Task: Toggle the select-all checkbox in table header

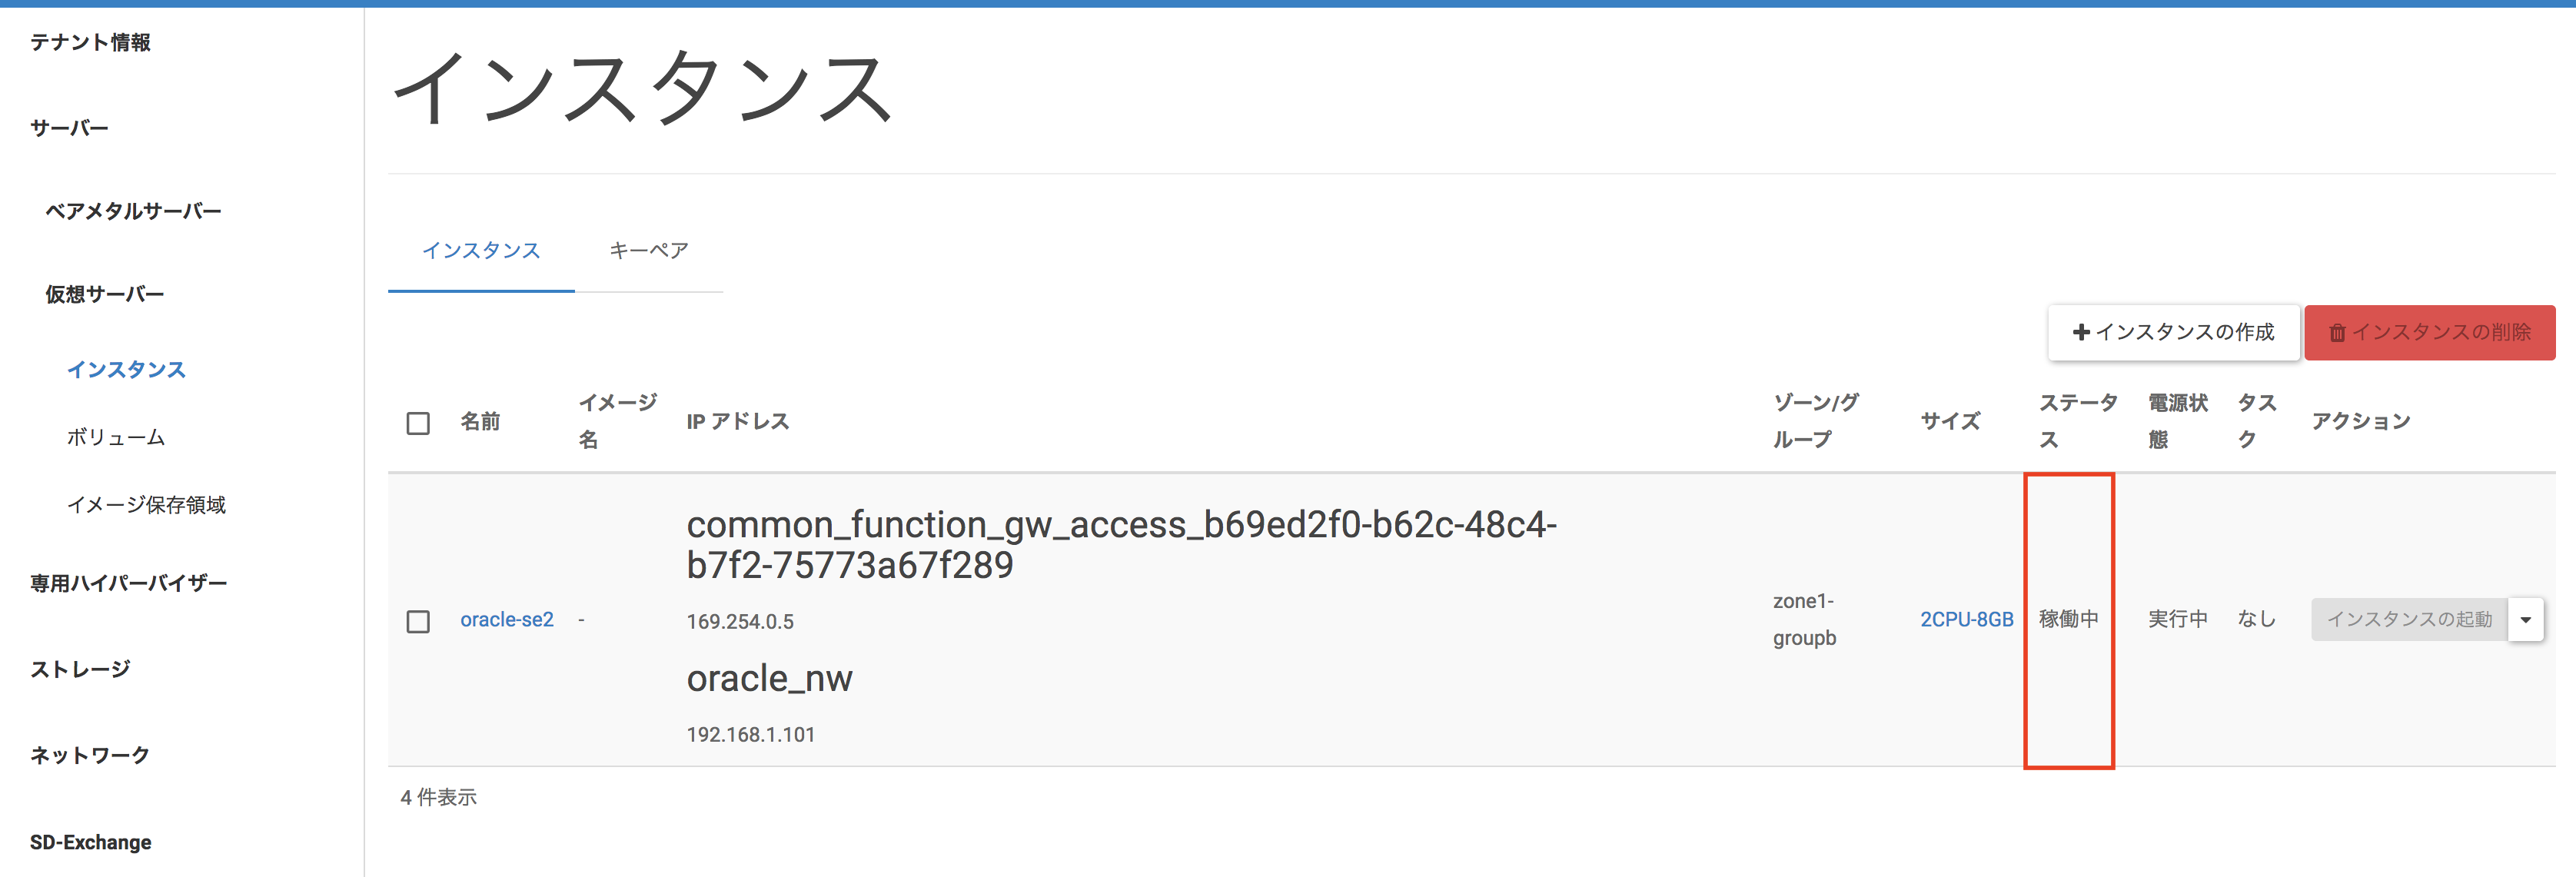Action: coord(418,423)
